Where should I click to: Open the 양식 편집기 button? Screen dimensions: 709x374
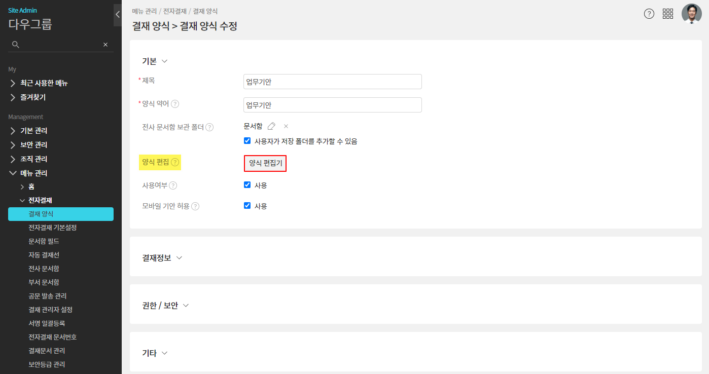pyautogui.click(x=265, y=163)
